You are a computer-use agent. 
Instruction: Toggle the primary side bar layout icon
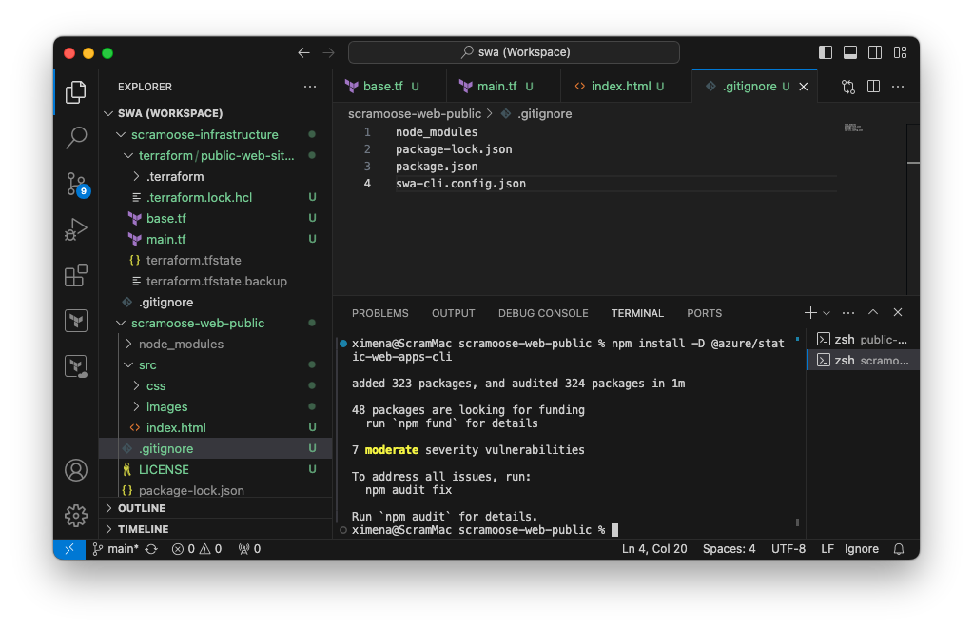coord(826,52)
